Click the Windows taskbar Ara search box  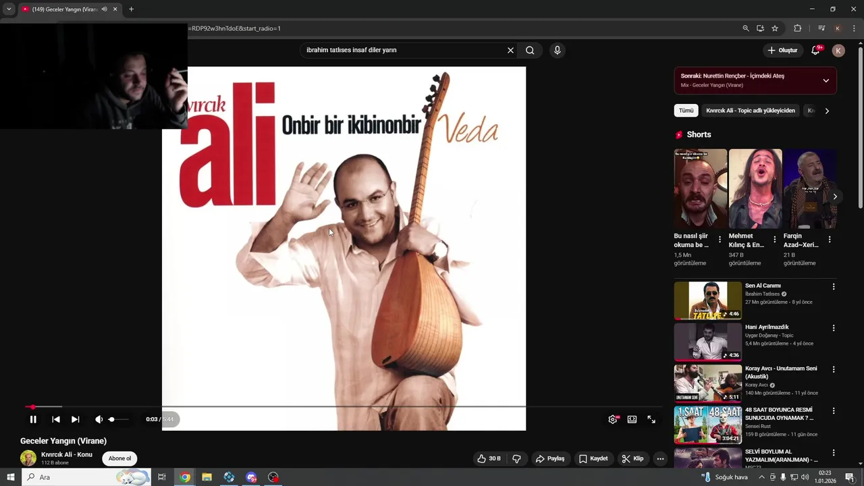coord(86,477)
